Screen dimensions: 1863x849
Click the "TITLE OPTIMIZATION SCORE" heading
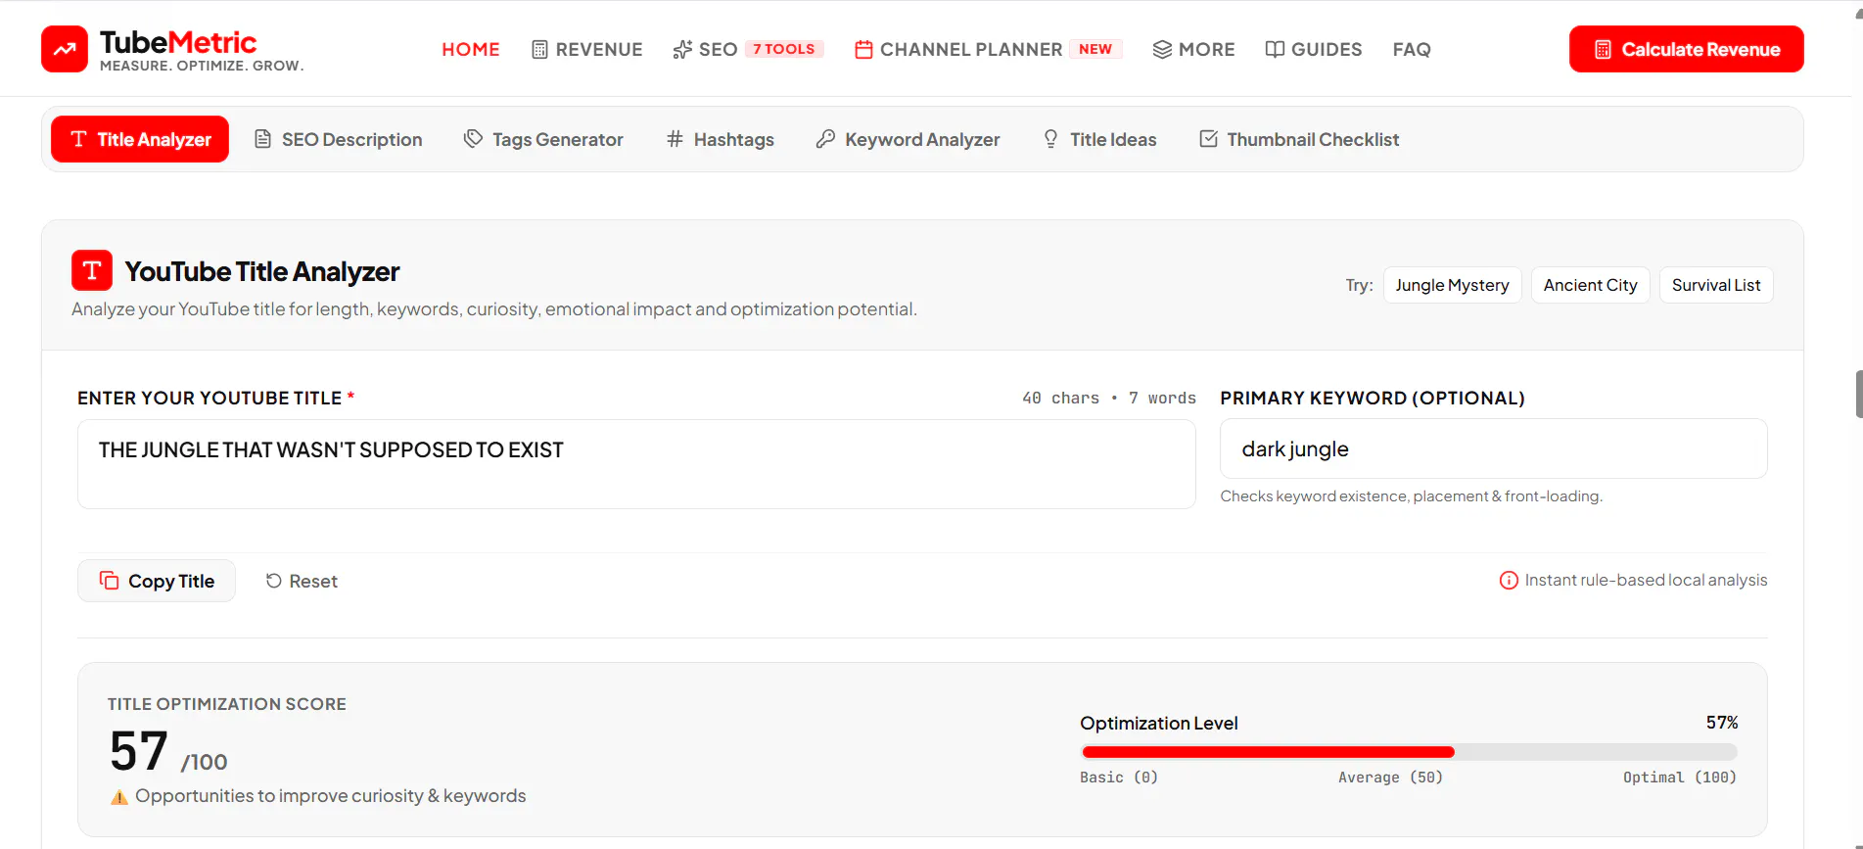(x=227, y=704)
